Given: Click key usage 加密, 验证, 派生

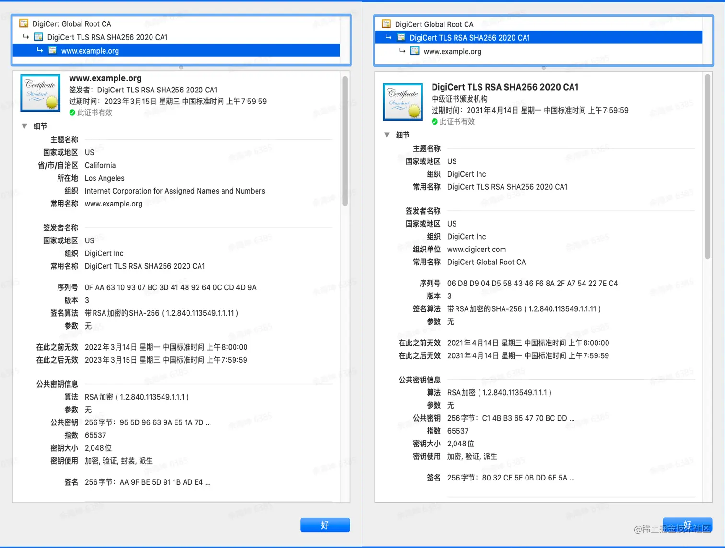Looking at the screenshot, I should (x=472, y=457).
